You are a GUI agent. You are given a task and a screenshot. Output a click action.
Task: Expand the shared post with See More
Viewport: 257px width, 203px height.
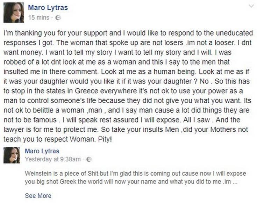(x=38, y=196)
